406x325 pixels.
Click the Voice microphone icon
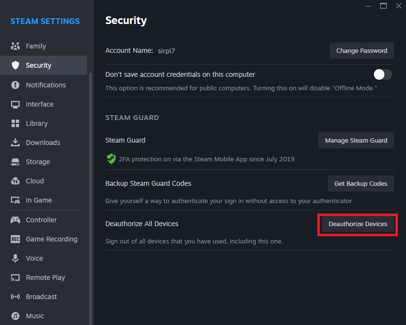click(x=15, y=258)
